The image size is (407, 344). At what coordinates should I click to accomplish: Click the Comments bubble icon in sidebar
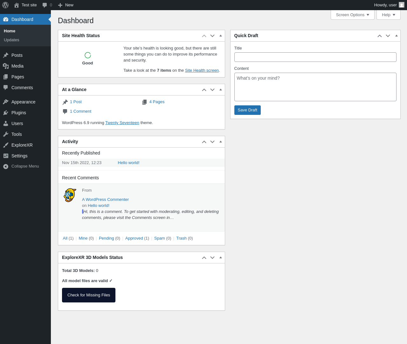[x=6, y=88]
